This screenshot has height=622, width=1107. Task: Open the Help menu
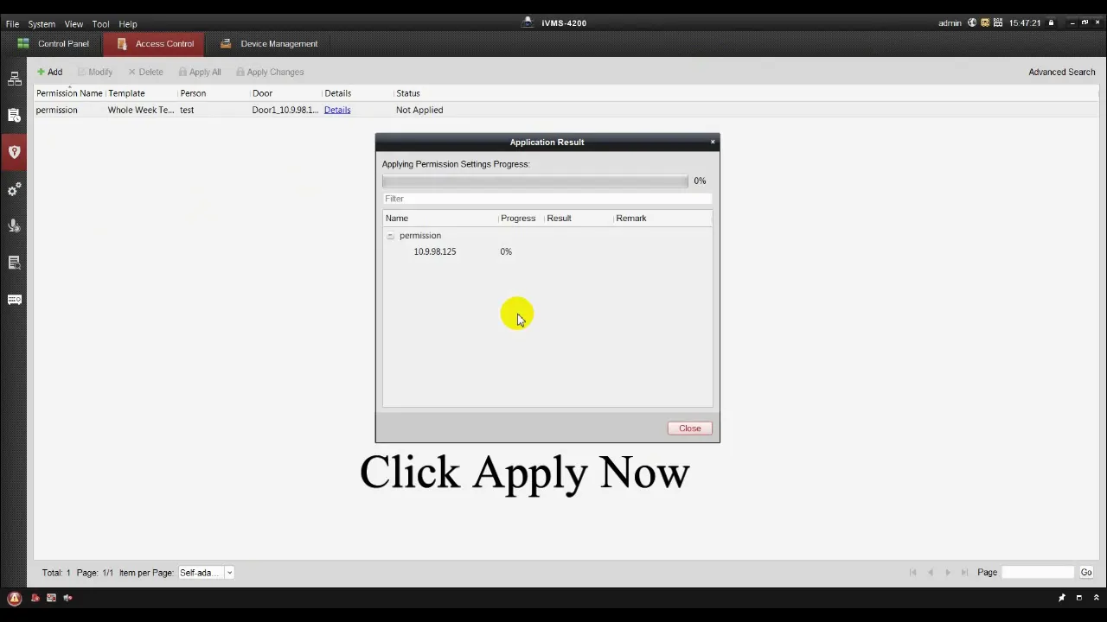(127, 24)
